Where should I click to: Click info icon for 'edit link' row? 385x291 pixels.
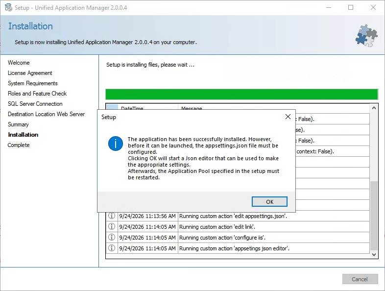click(x=112, y=226)
